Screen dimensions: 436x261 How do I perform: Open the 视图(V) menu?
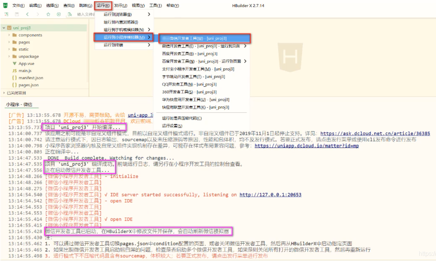click(x=138, y=6)
